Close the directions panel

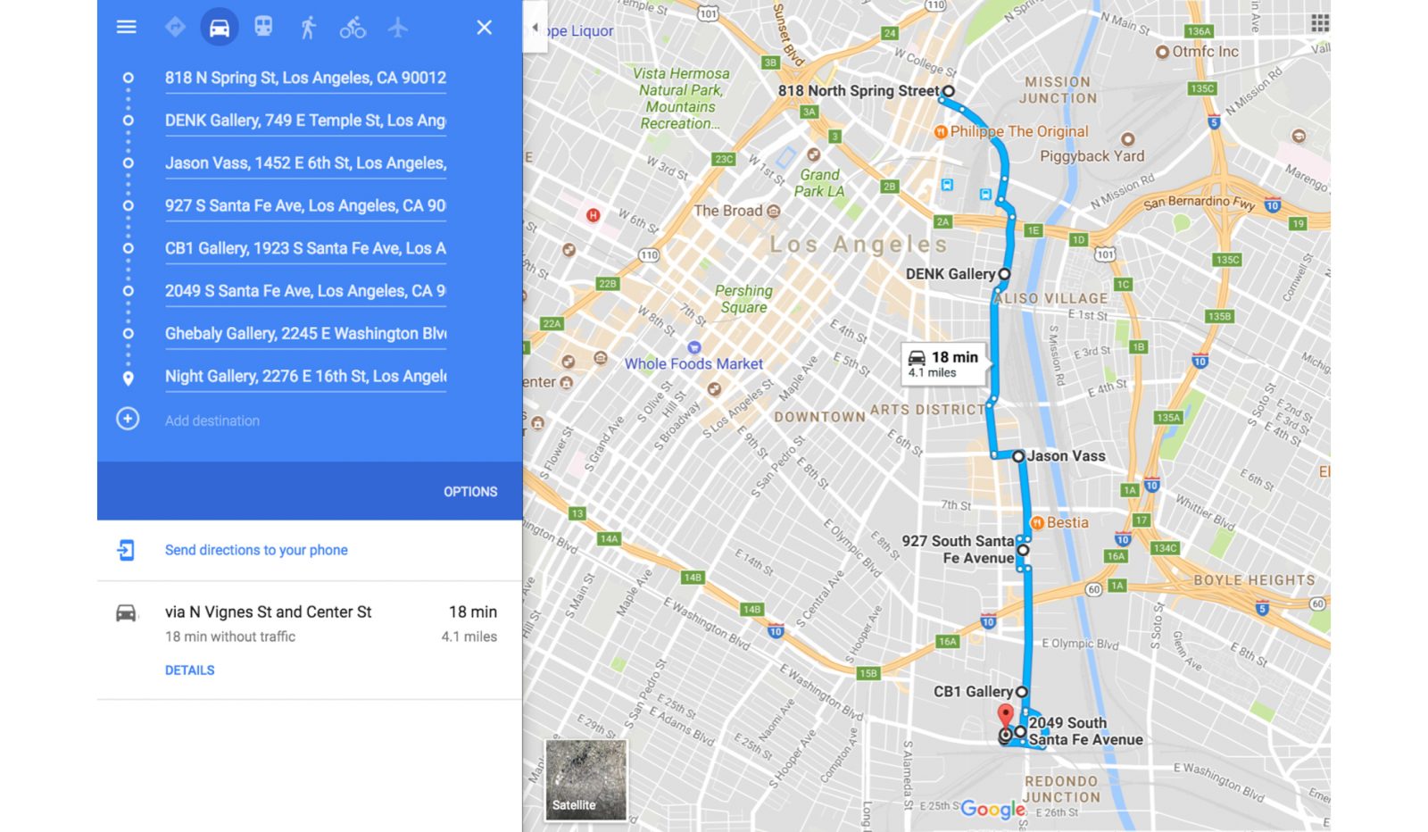click(485, 27)
